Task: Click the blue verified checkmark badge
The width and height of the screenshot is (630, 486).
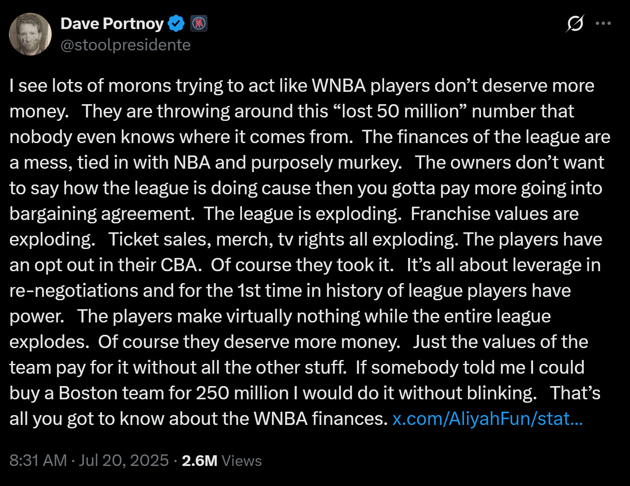Action: pyautogui.click(x=176, y=23)
